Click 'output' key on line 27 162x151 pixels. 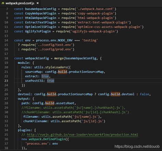click(23, 99)
